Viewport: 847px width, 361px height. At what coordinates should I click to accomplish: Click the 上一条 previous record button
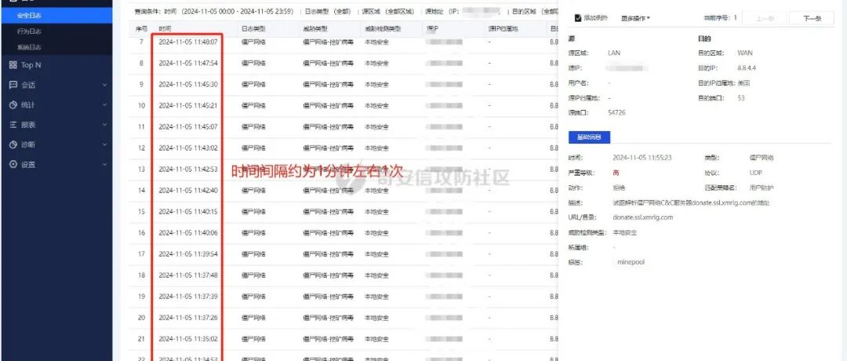click(765, 18)
